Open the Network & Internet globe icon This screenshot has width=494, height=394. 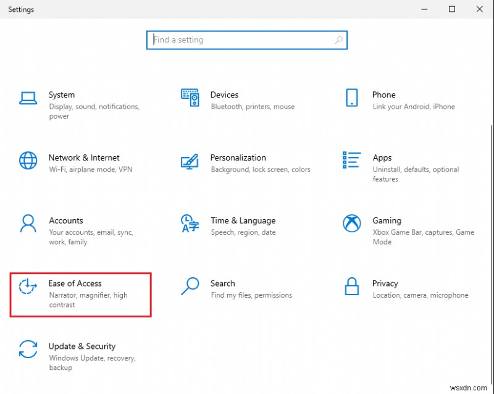[x=28, y=161]
